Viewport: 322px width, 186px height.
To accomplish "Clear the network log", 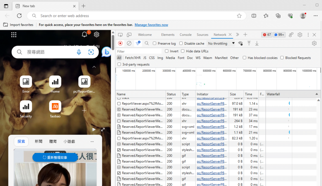I will click(x=129, y=43).
